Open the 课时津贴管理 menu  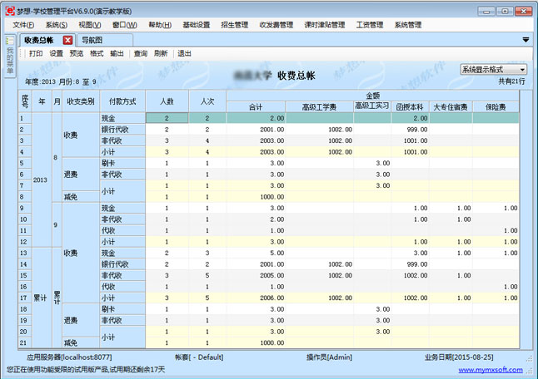coord(325,25)
